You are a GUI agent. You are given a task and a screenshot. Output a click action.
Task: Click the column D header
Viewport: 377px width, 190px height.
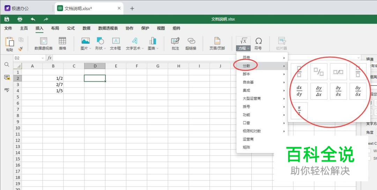95,66
